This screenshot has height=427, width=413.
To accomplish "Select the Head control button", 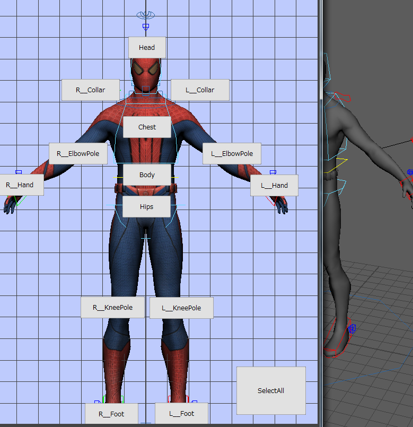I will pyautogui.click(x=147, y=47).
